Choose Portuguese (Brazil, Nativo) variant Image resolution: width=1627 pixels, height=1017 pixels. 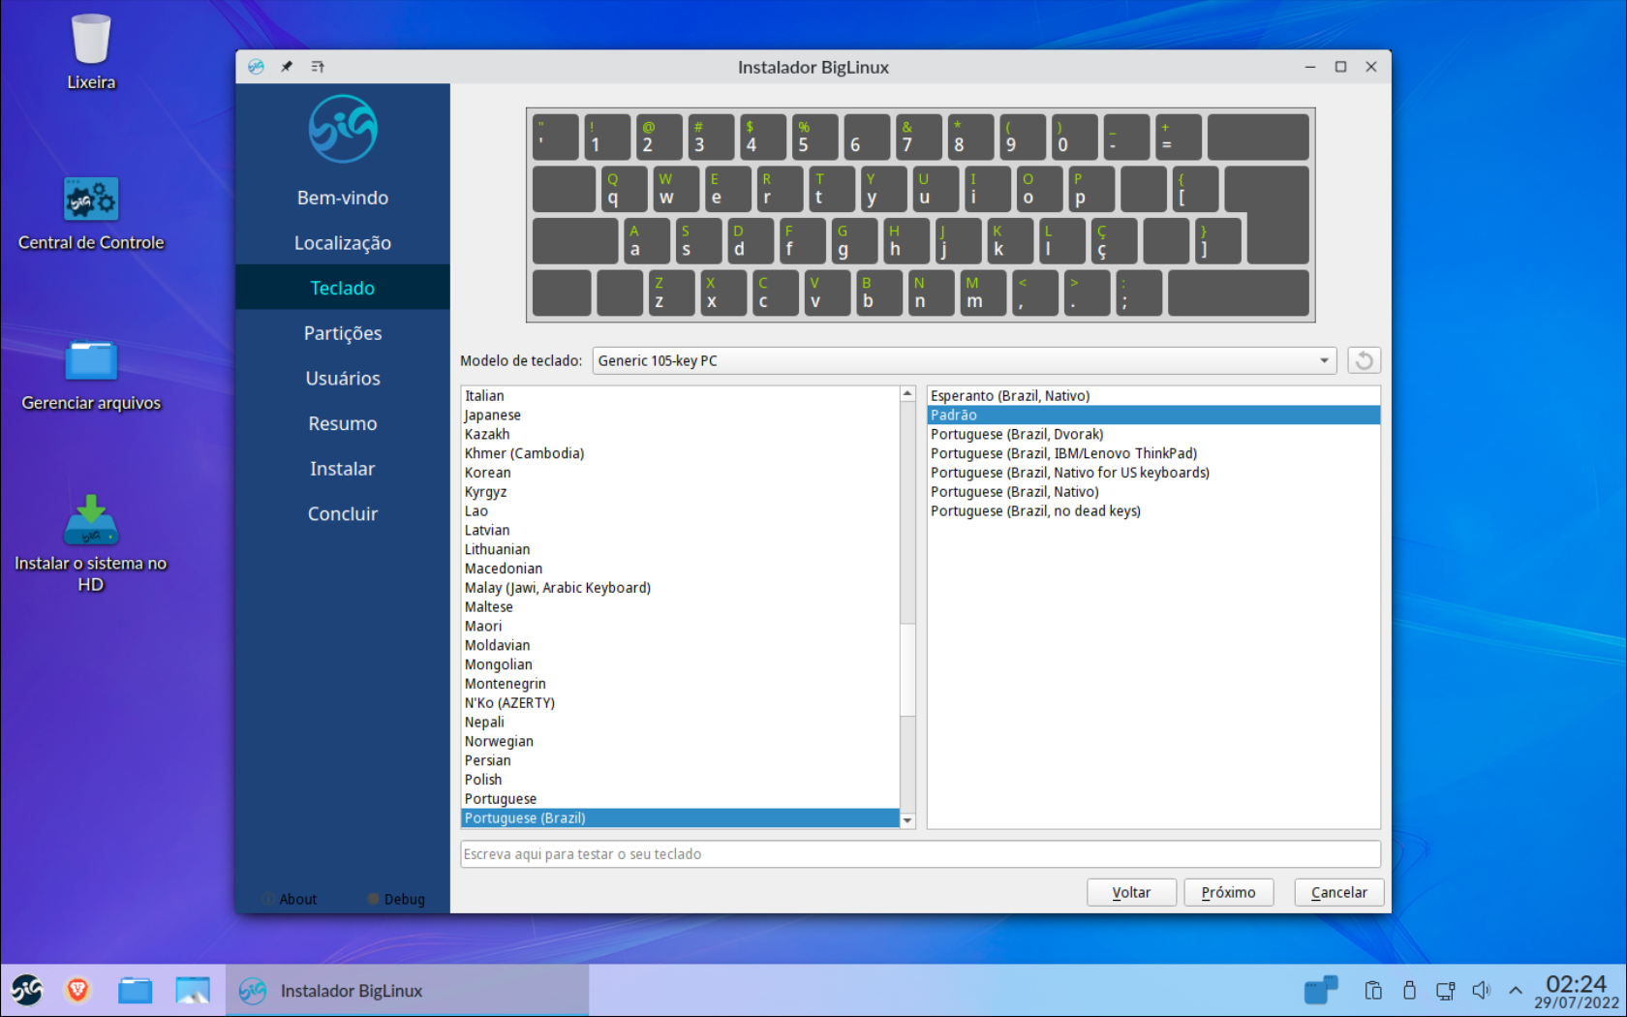[x=1153, y=492]
